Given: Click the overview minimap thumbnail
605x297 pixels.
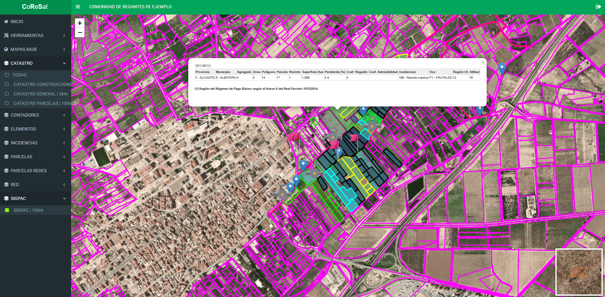Looking at the screenshot, I should click(x=579, y=272).
